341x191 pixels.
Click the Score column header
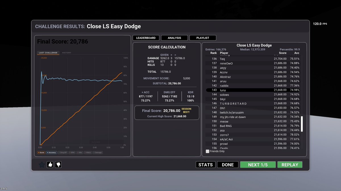pyautogui.click(x=283, y=53)
